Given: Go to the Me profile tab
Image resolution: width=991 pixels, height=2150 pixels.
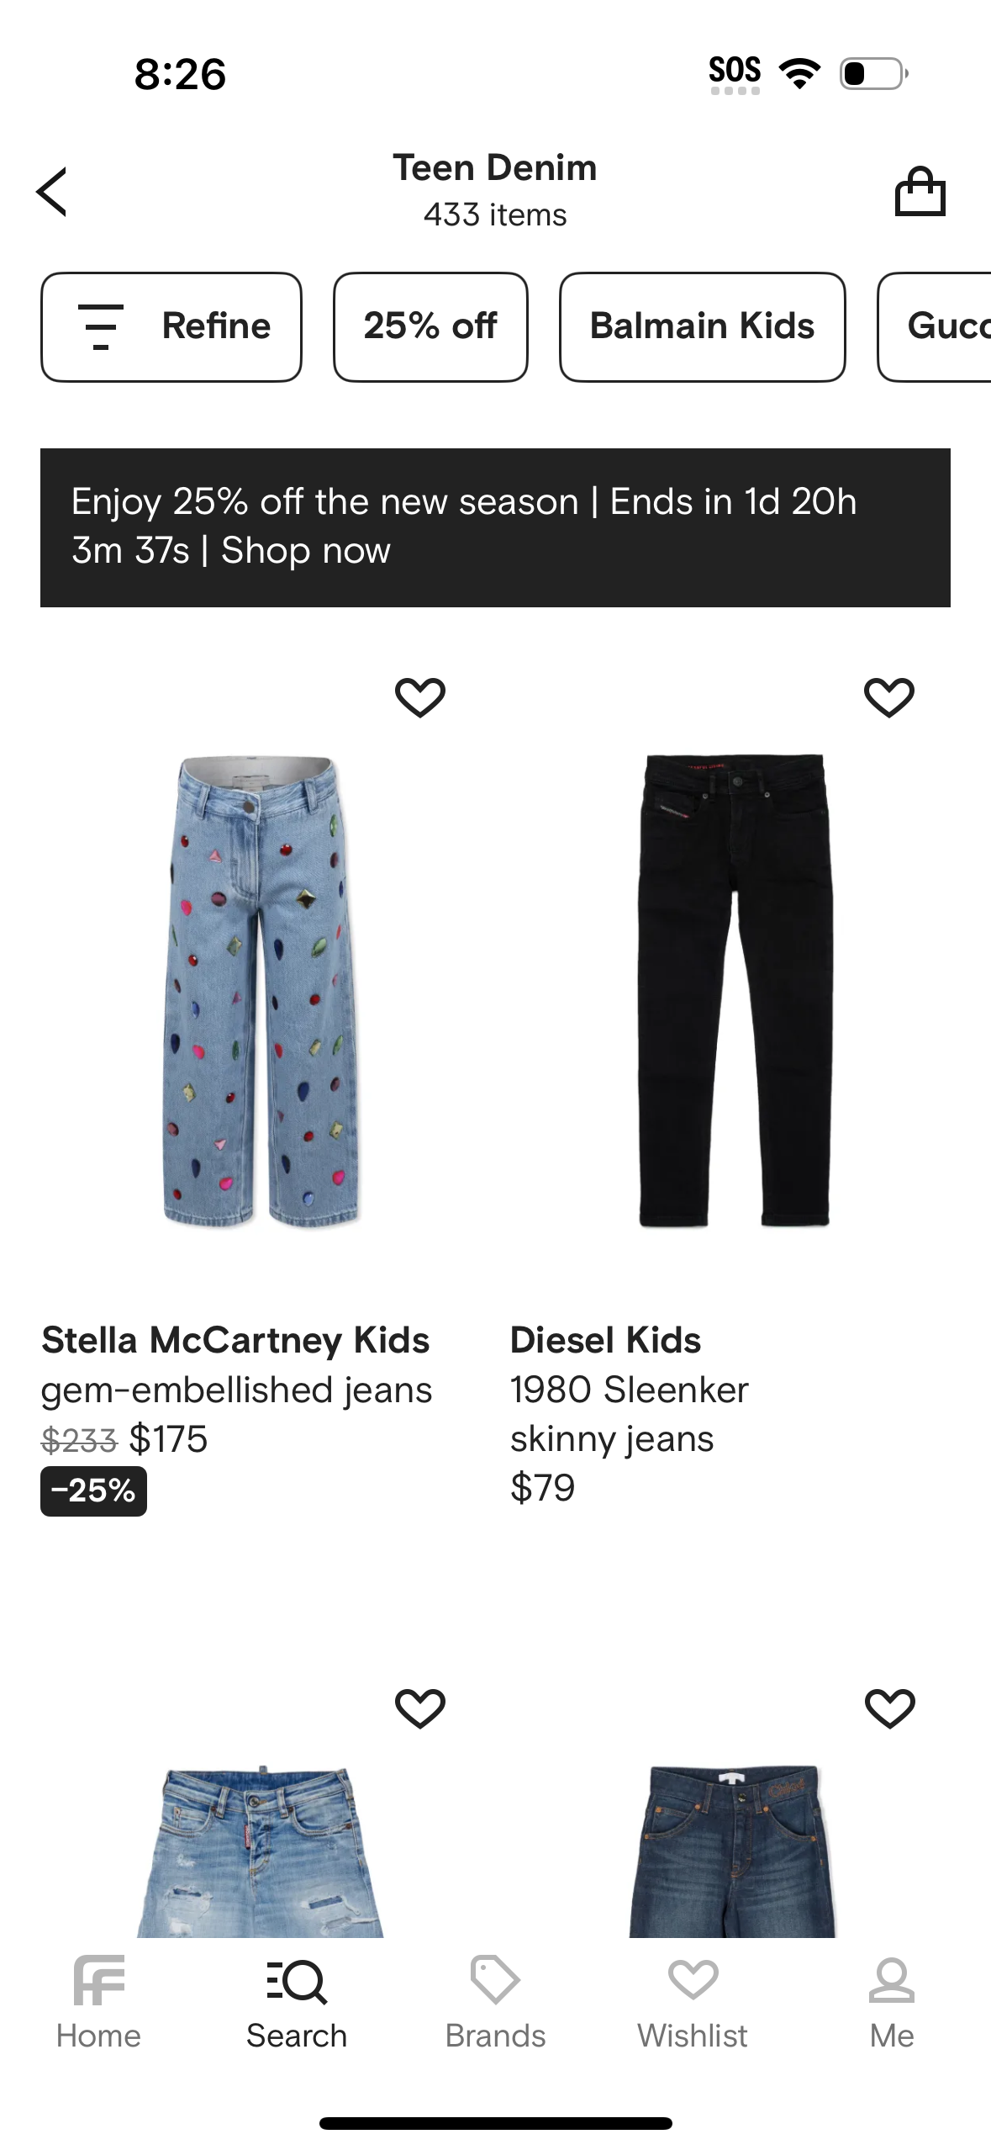Looking at the screenshot, I should click(891, 2002).
